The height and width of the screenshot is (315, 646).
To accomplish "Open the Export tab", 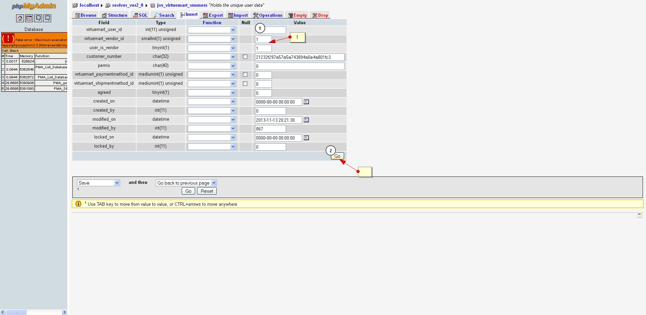I will pos(213,15).
